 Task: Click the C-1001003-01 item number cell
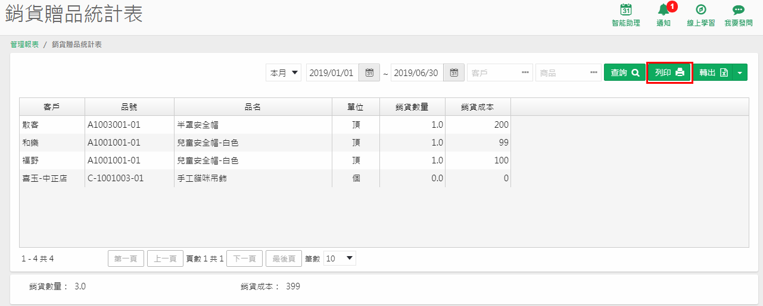click(x=129, y=178)
